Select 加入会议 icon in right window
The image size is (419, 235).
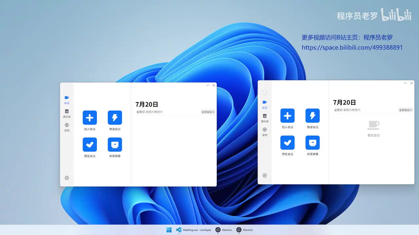[287, 116]
